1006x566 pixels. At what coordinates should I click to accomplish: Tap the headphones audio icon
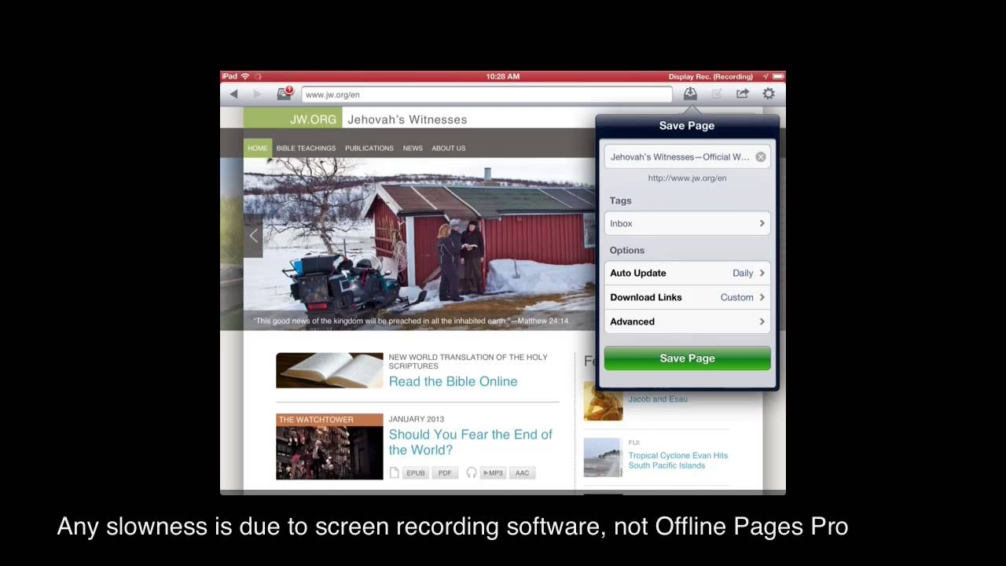(472, 472)
